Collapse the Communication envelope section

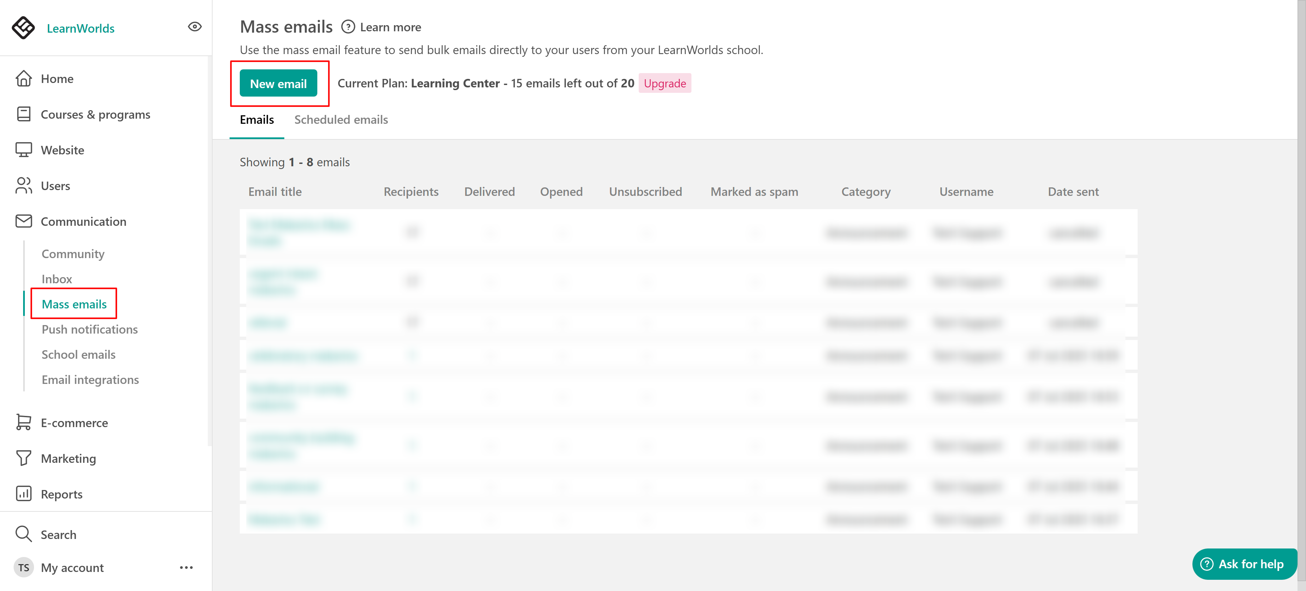coord(23,221)
